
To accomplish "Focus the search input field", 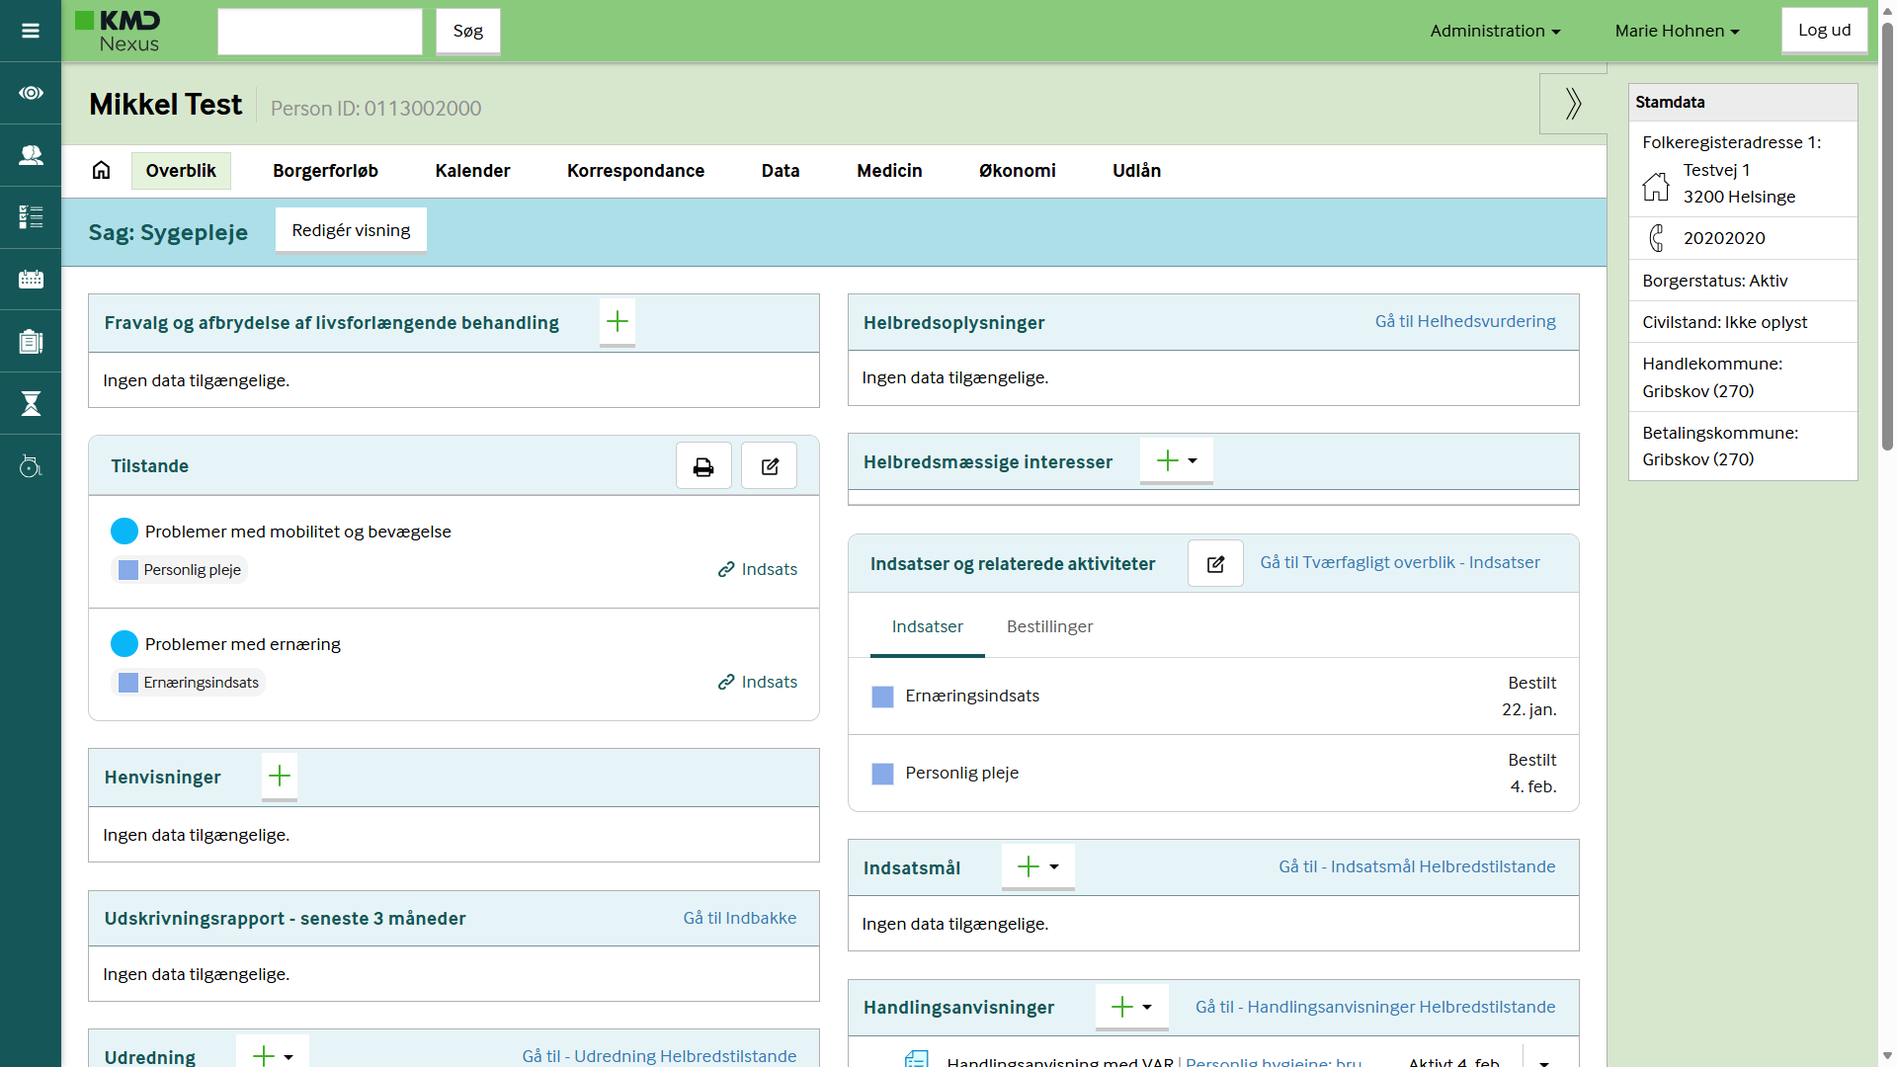I will coord(319,32).
